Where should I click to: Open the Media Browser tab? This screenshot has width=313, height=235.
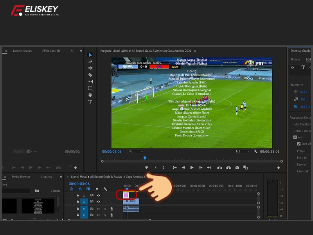[x=21, y=177]
